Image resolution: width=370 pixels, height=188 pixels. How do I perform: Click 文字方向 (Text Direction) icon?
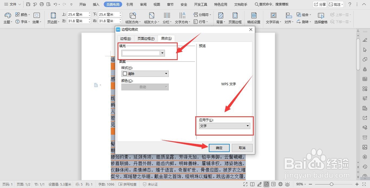(182, 16)
